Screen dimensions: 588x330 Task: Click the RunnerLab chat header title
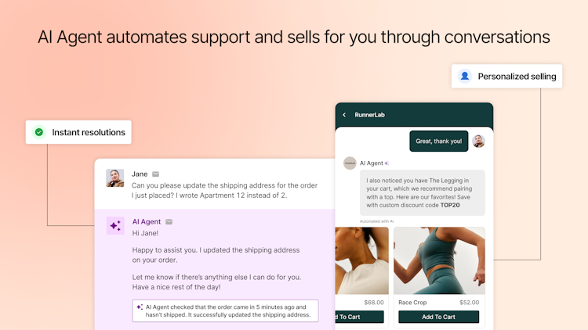tap(368, 115)
